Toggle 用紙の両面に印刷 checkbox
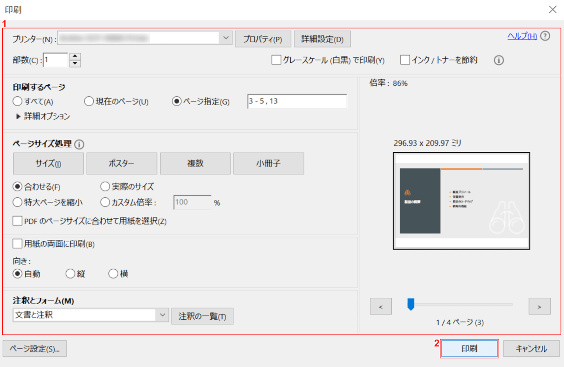The image size is (564, 367). (17, 244)
